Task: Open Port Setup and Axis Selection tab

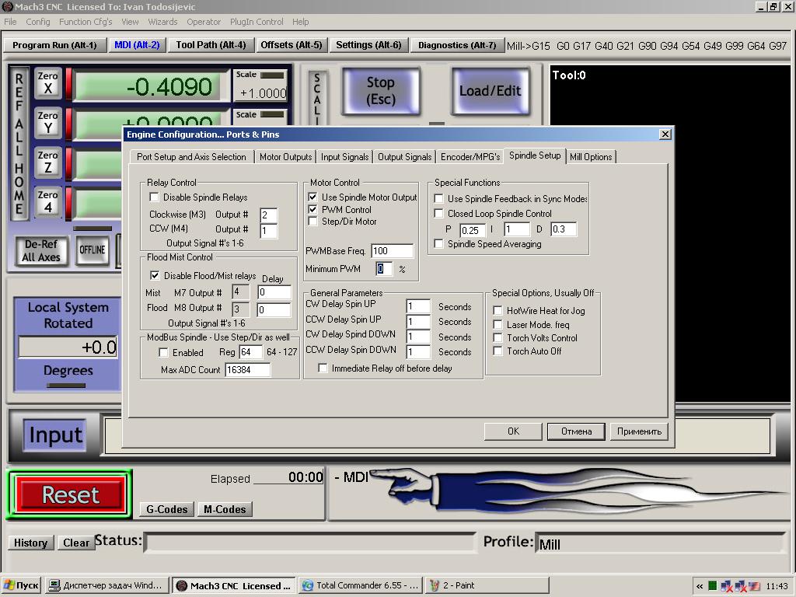Action: 191,157
